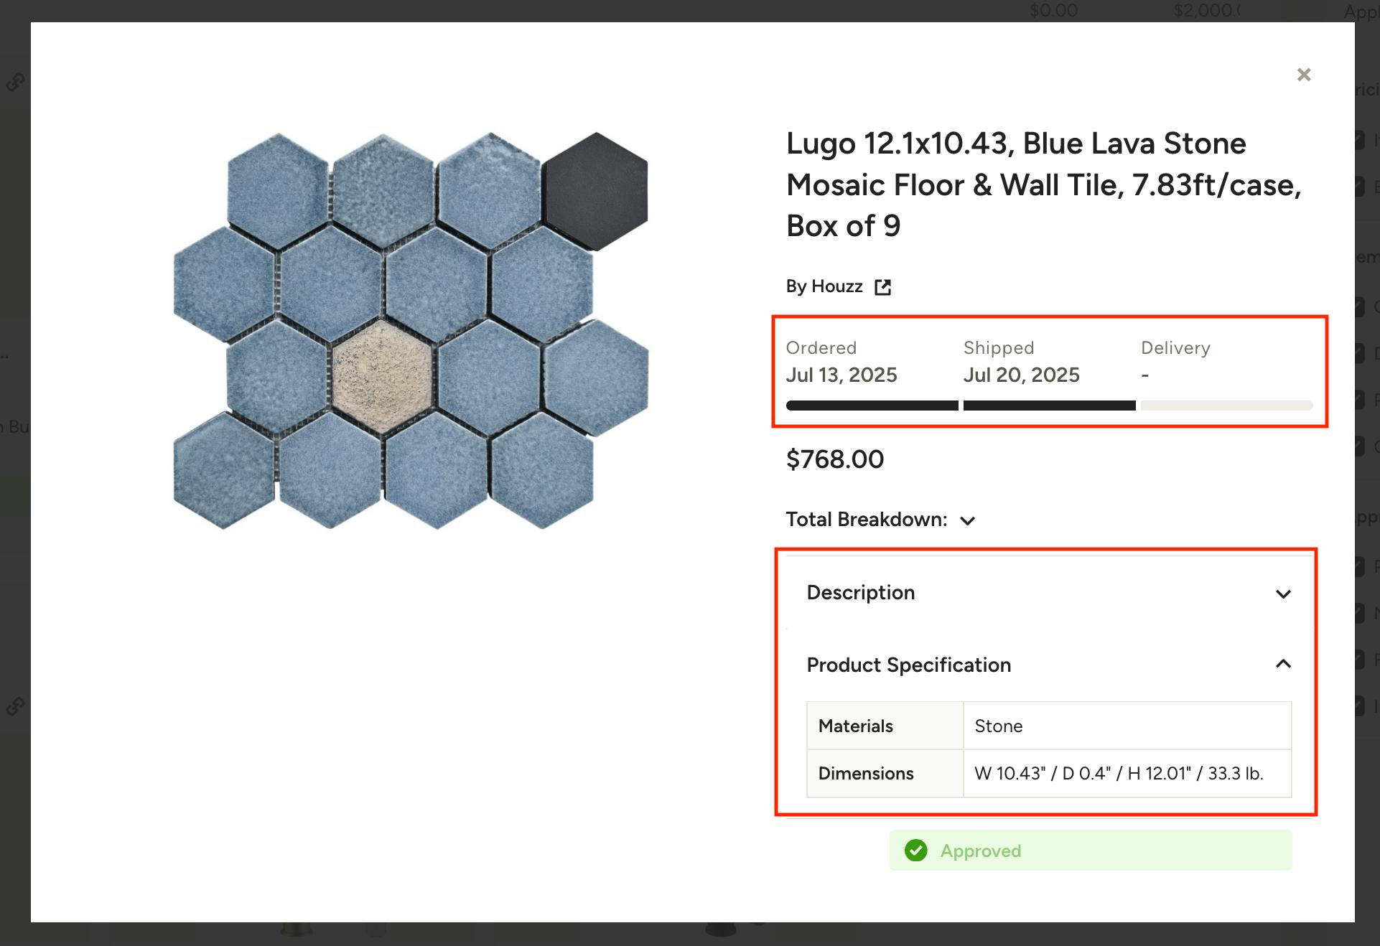Screen dimensions: 1380x946
Task: Click the green Approved checkmark icon
Action: (915, 851)
